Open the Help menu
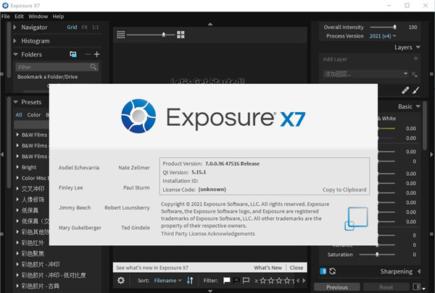 (x=58, y=17)
